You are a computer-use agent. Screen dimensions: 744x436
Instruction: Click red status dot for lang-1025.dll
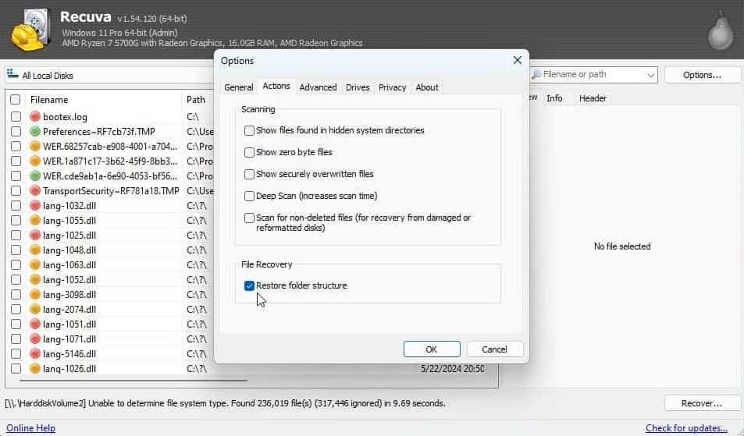pyautogui.click(x=34, y=235)
